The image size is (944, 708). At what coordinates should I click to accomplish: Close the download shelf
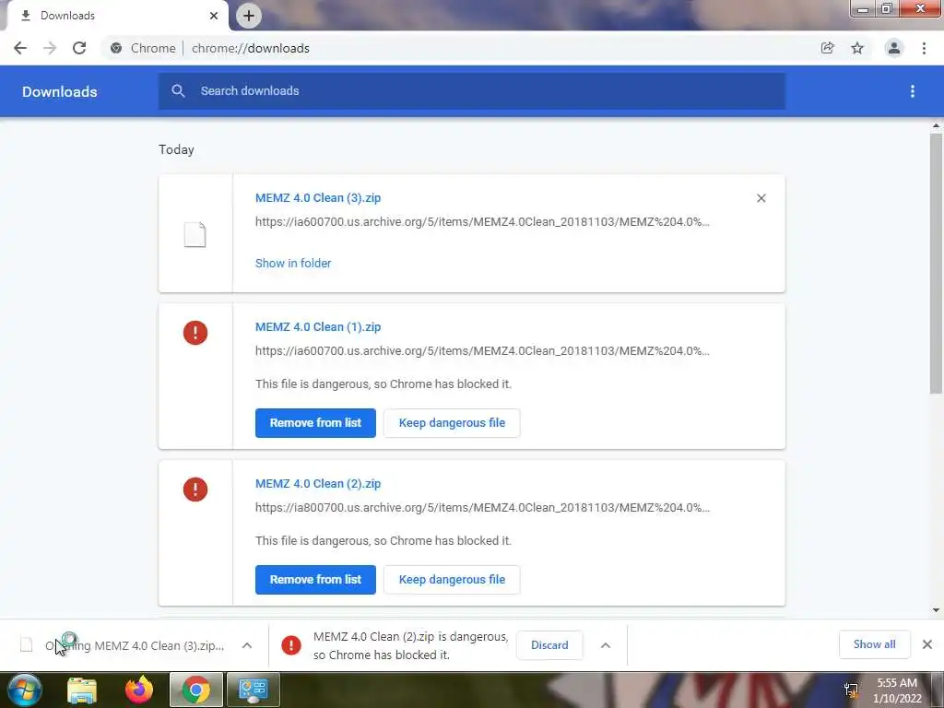[x=927, y=644]
